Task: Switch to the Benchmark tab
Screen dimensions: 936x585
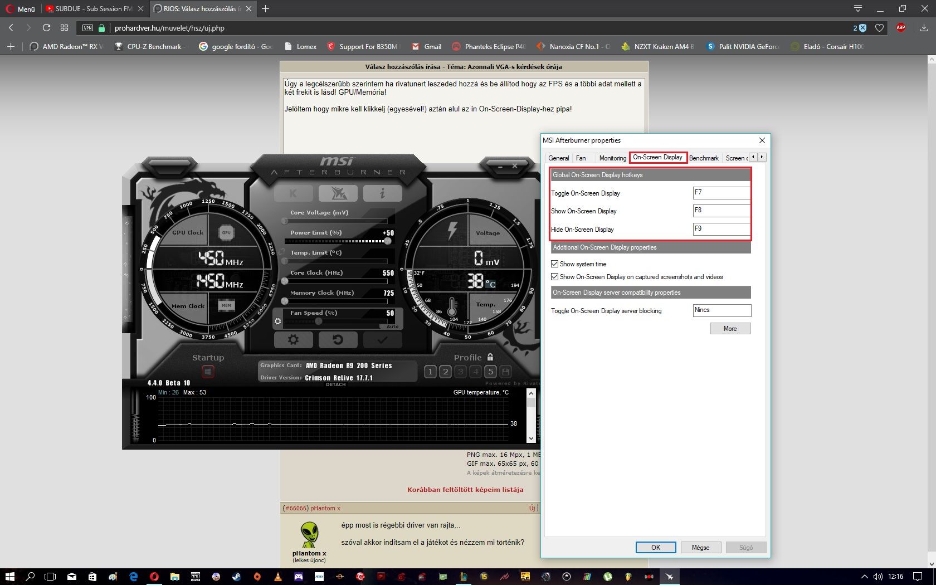Action: point(704,158)
